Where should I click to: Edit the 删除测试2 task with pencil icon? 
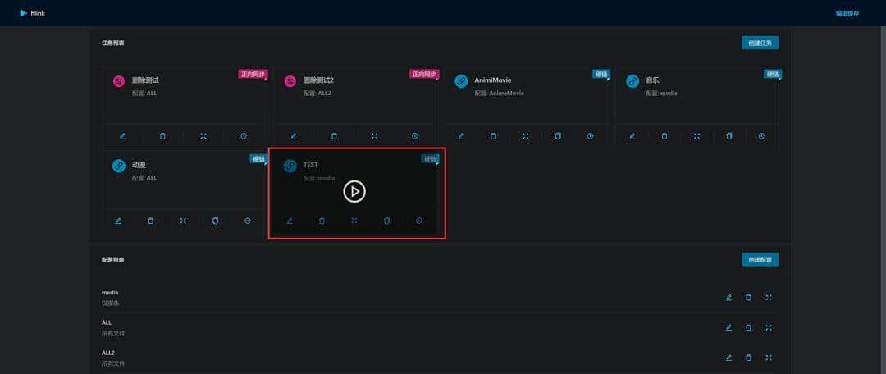(293, 136)
